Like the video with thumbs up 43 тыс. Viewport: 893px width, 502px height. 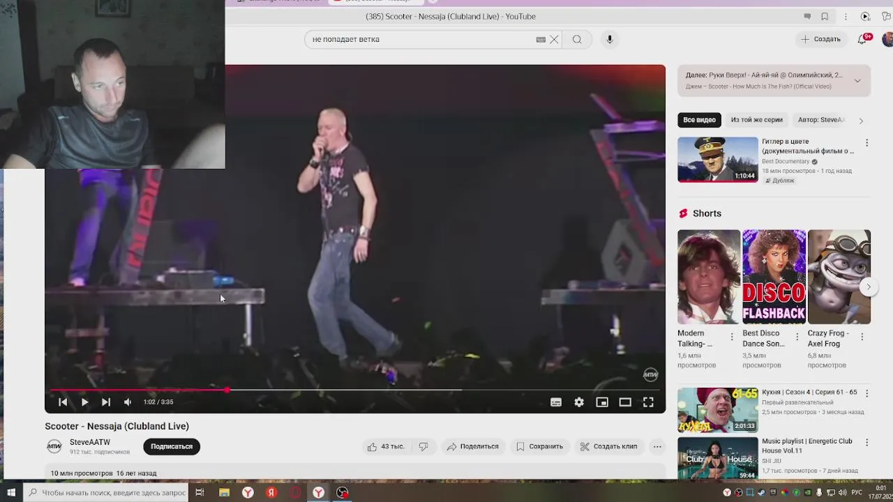[x=386, y=447]
